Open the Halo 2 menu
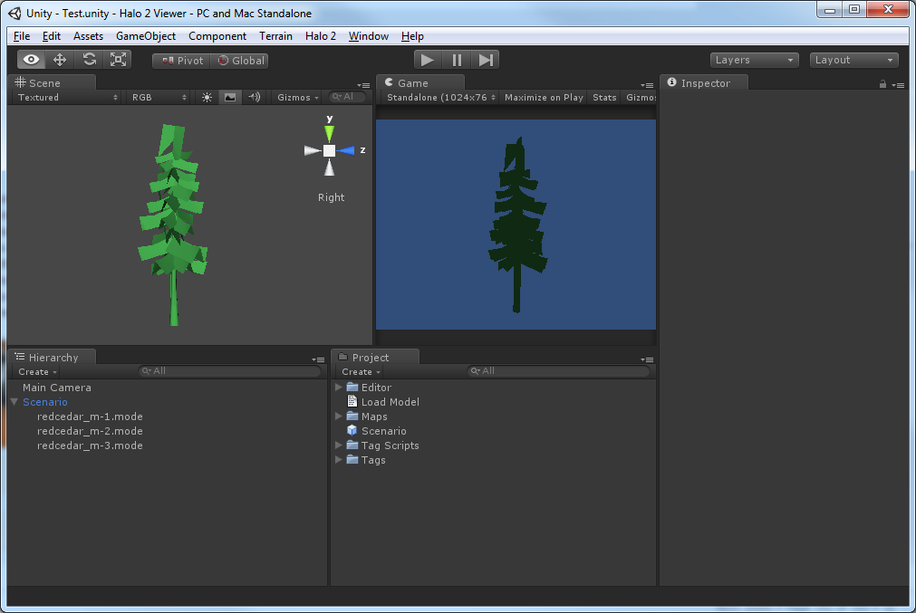The image size is (916, 613). tap(320, 36)
